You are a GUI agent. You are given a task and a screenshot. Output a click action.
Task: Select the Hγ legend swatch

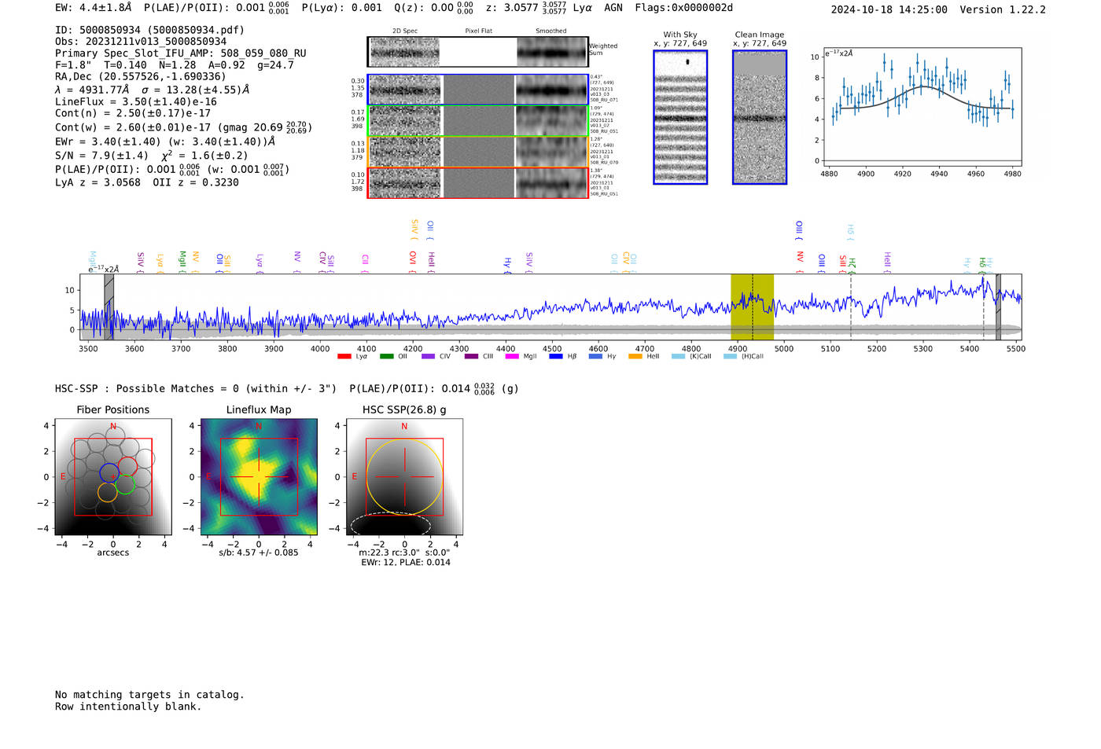click(595, 356)
